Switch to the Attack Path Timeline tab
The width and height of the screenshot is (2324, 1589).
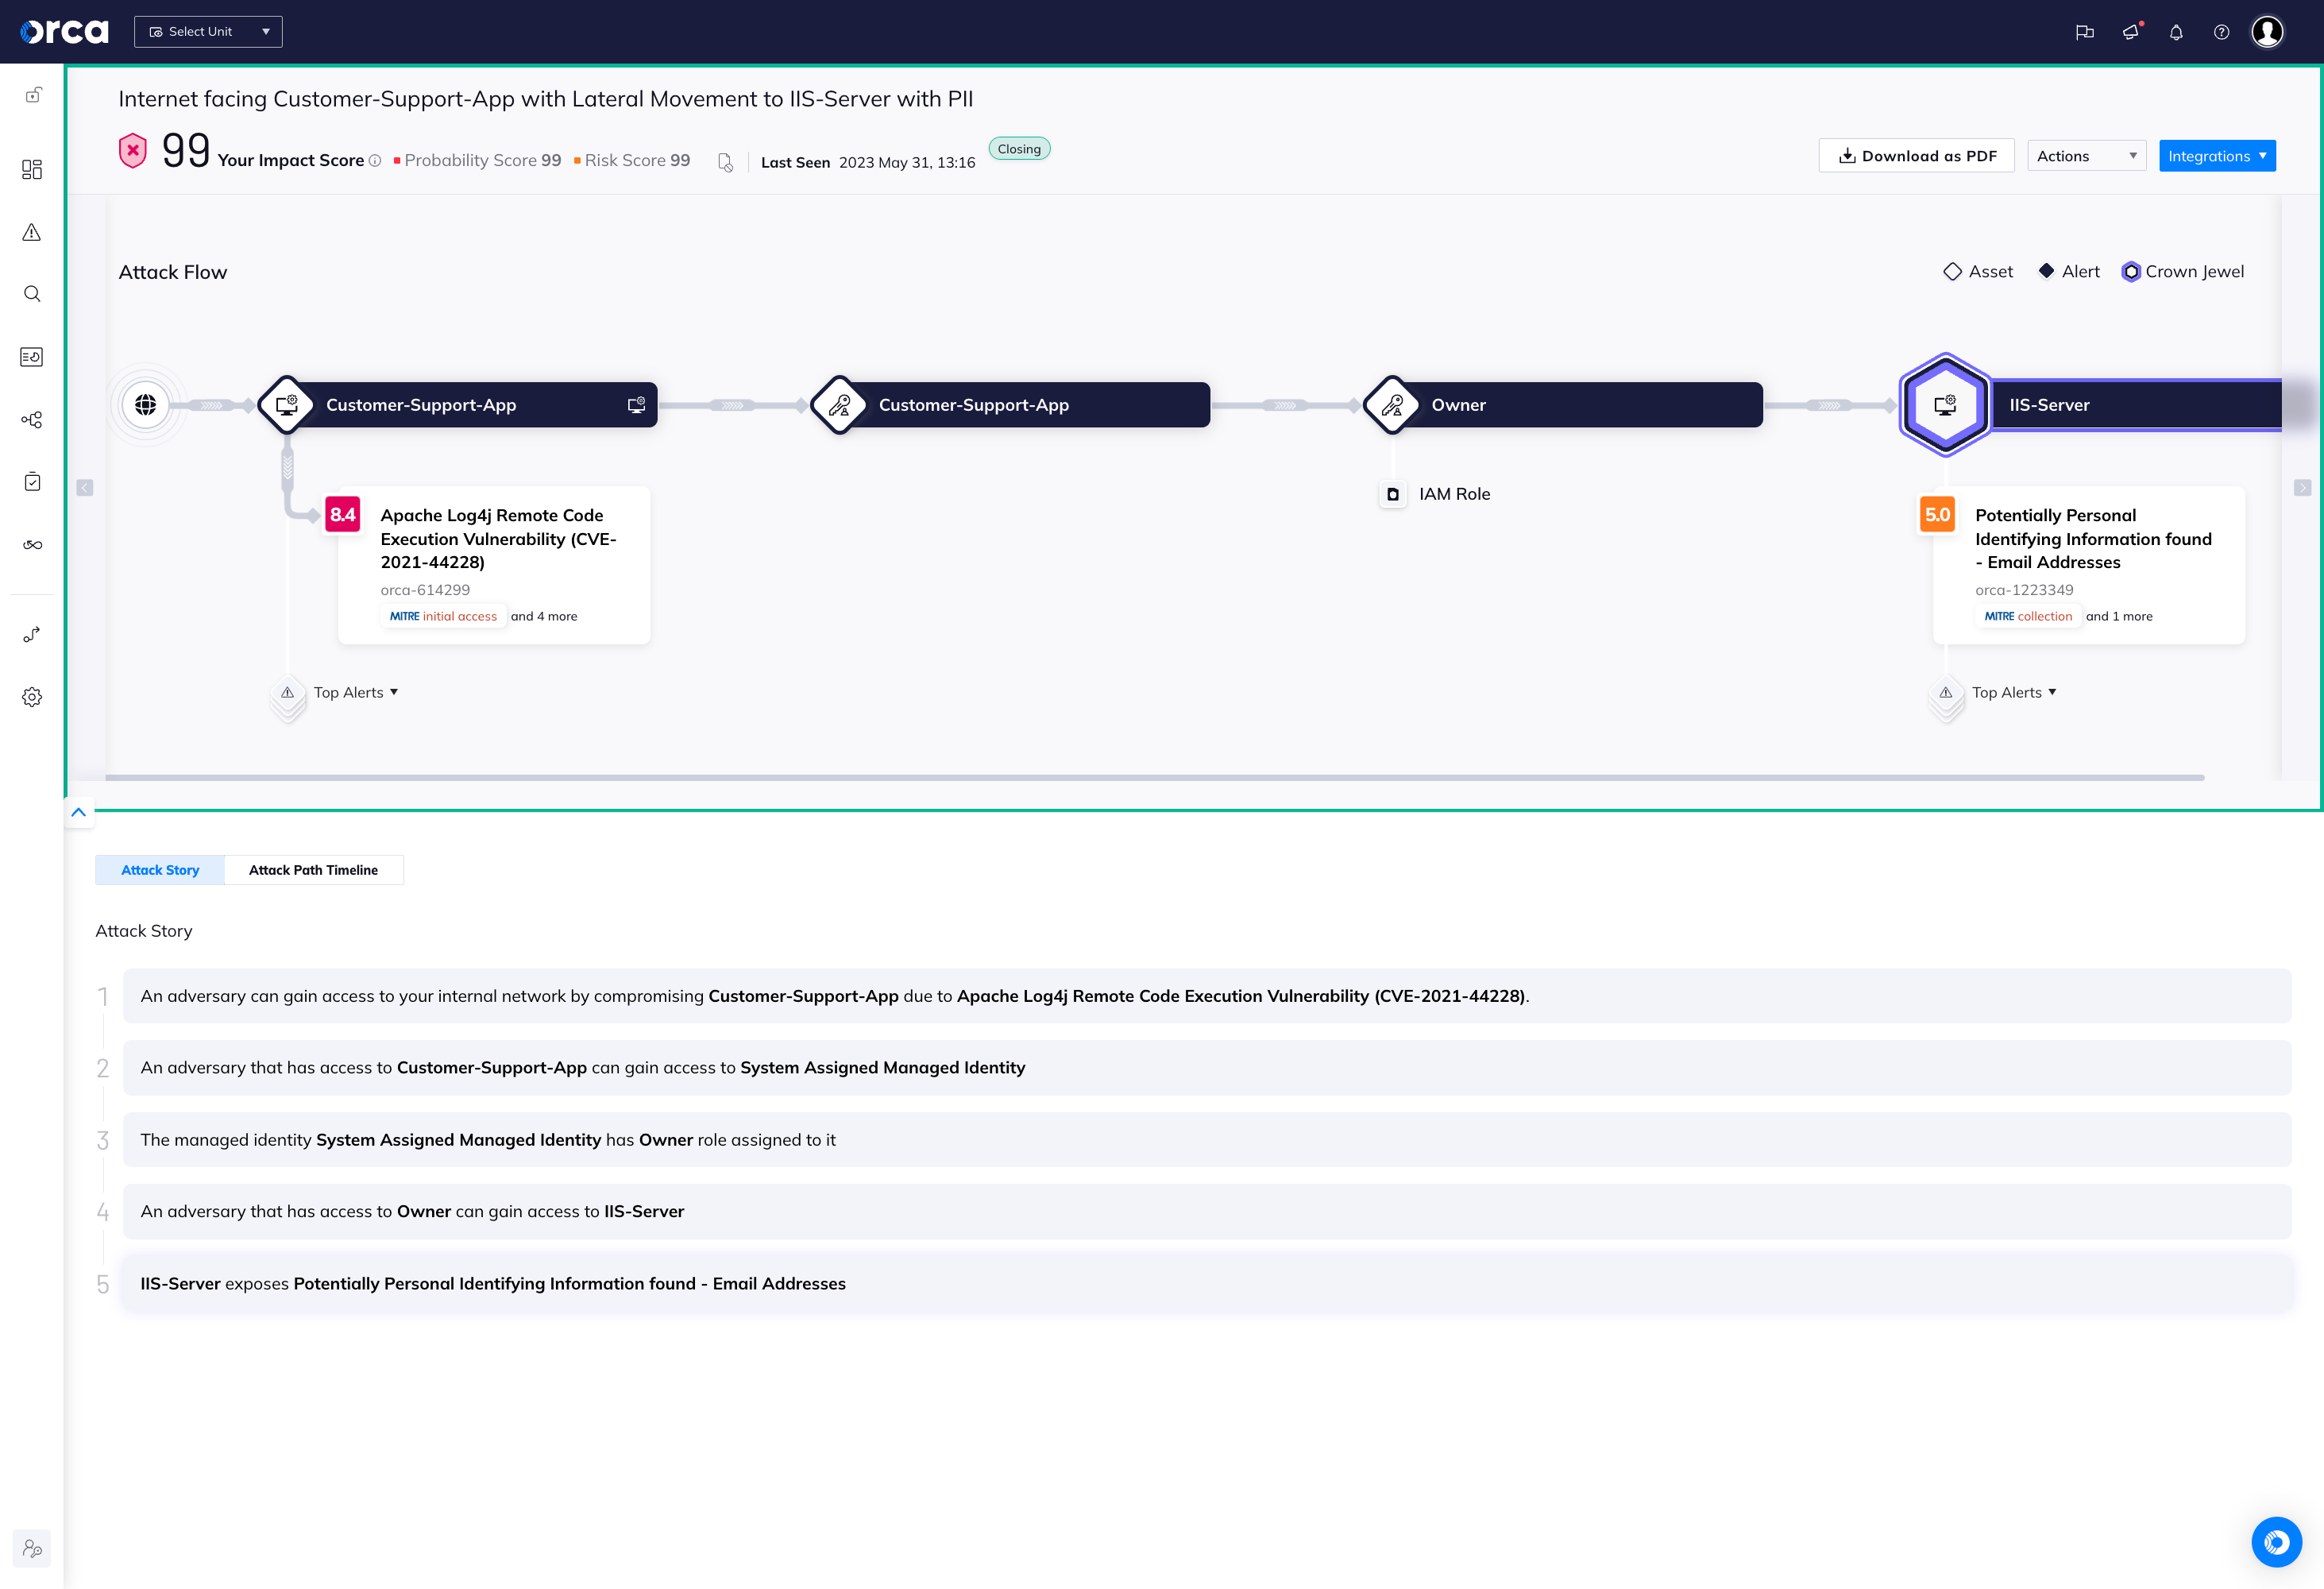tap(314, 869)
